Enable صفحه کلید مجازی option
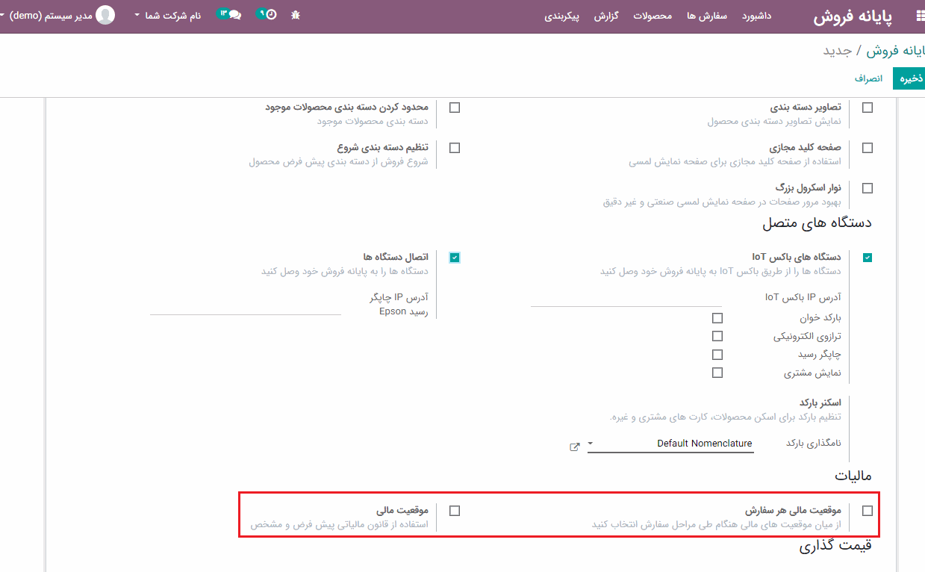The width and height of the screenshot is (925, 572). pyautogui.click(x=867, y=148)
